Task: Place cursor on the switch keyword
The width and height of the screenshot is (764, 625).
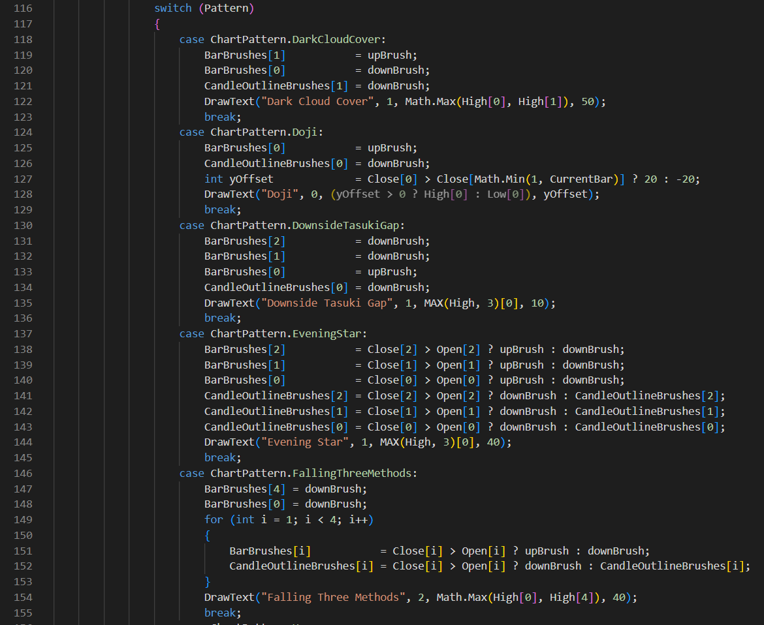Action: [172, 8]
